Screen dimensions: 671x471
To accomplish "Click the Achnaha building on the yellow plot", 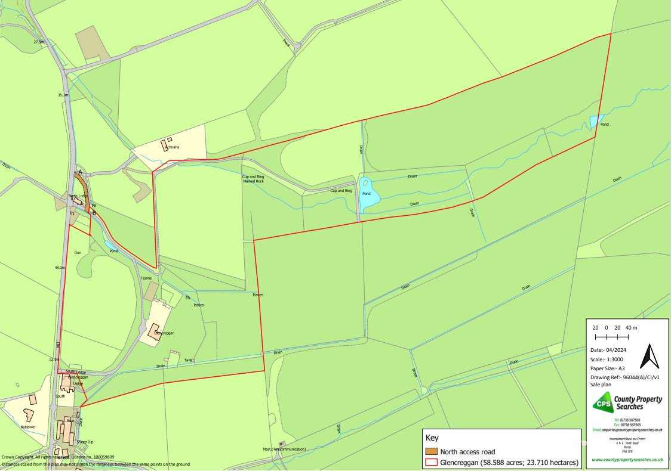I will pos(164,144).
